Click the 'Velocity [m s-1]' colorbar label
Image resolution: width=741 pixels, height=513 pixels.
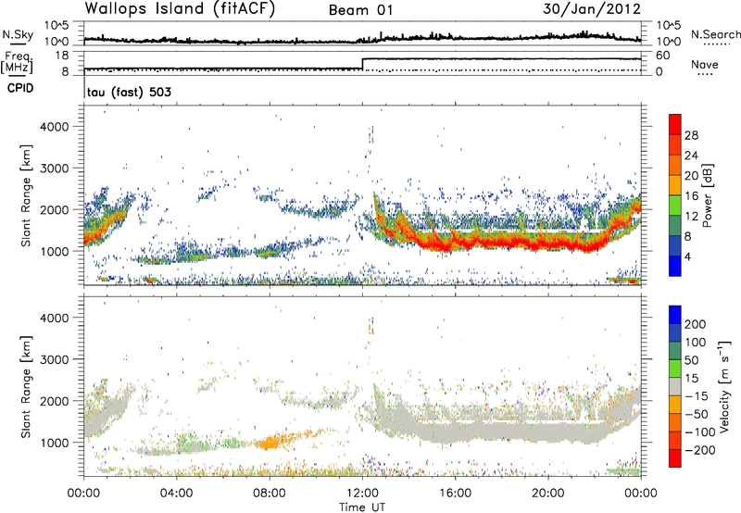point(724,386)
